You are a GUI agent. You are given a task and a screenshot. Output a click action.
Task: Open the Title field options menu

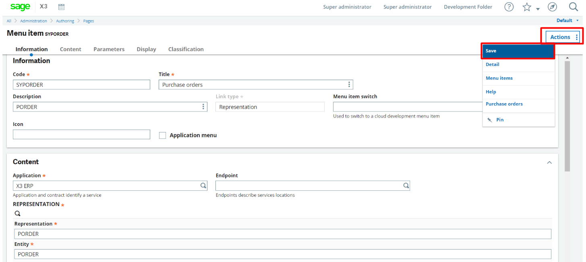click(x=349, y=85)
